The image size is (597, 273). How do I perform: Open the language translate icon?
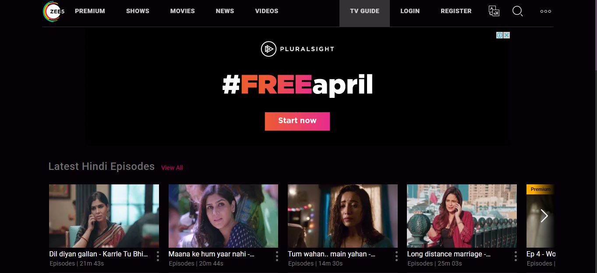[x=494, y=11]
